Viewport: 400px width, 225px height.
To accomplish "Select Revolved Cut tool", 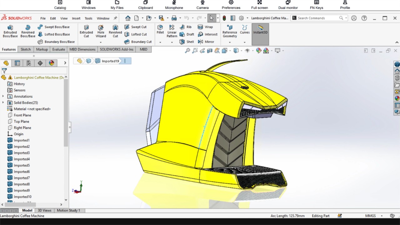I will [x=115, y=31].
